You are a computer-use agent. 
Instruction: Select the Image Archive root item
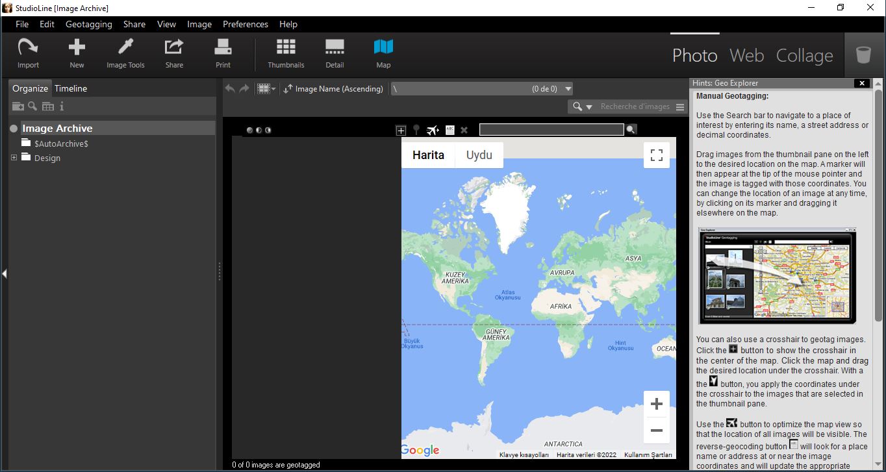(x=57, y=129)
